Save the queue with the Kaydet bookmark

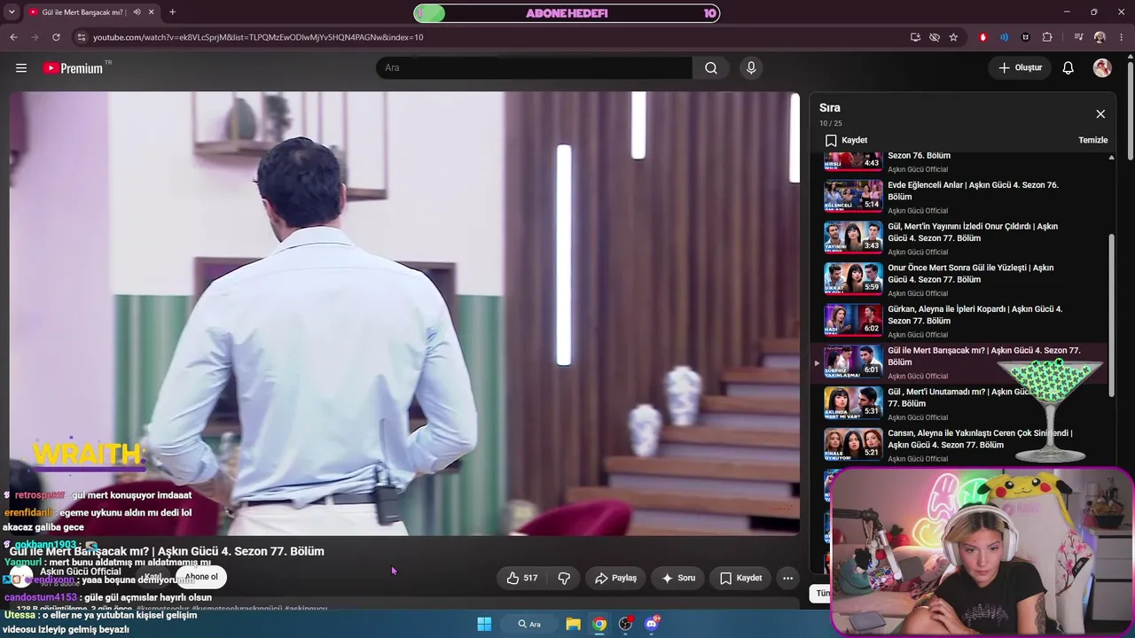click(846, 140)
